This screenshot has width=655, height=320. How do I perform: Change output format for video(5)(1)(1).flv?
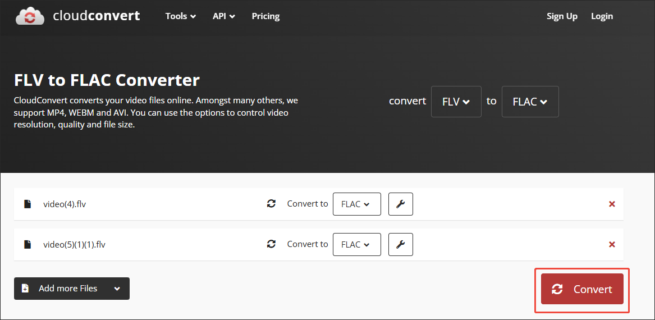(357, 244)
